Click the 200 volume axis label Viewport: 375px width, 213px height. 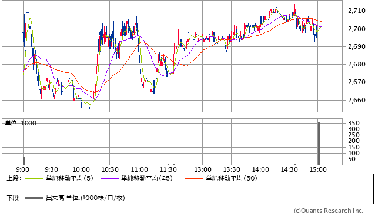click(x=354, y=141)
